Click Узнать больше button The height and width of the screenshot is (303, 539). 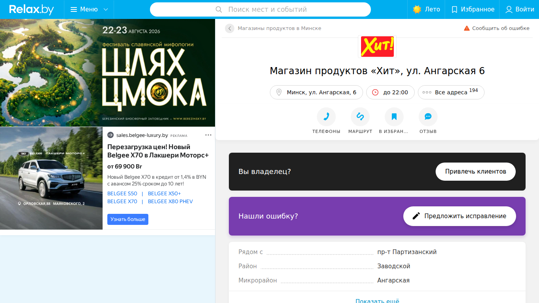[128, 219]
